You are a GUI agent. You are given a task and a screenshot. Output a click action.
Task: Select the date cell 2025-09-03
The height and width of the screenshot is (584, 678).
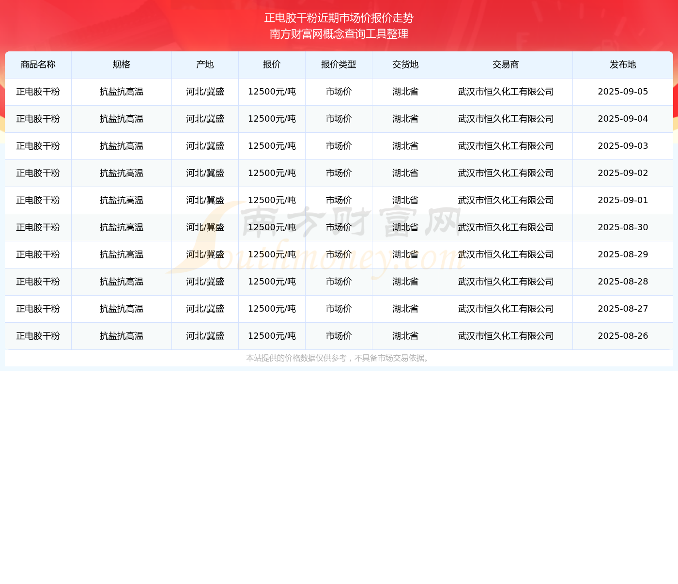pyautogui.click(x=623, y=146)
